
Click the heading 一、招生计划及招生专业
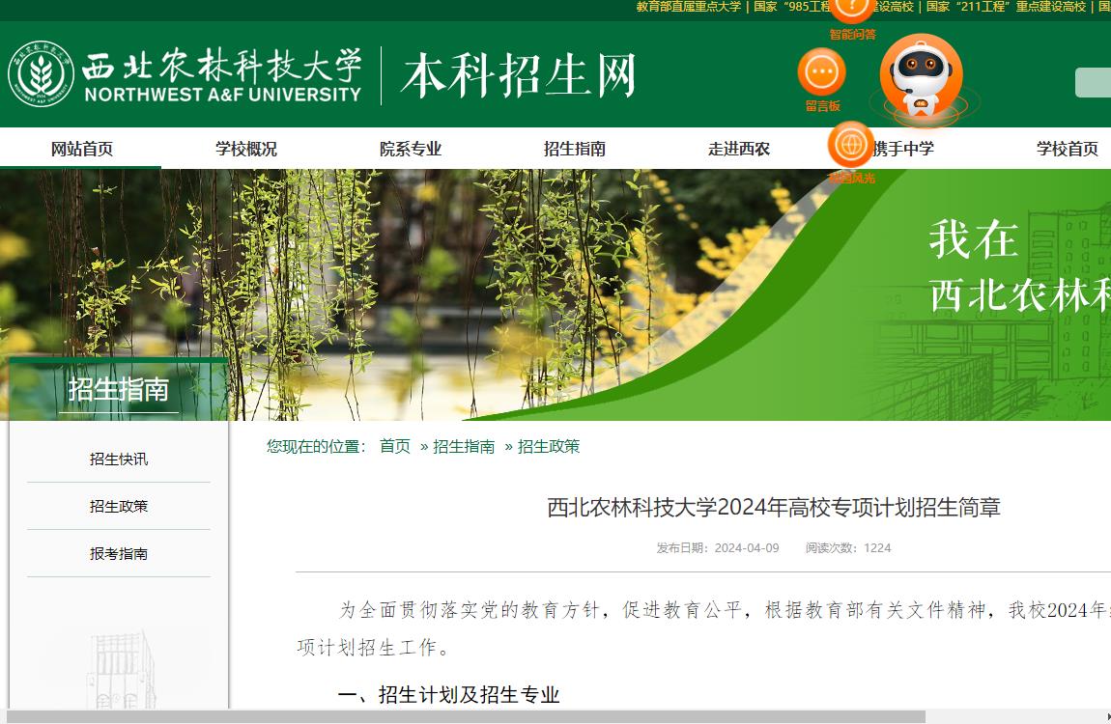(x=448, y=695)
